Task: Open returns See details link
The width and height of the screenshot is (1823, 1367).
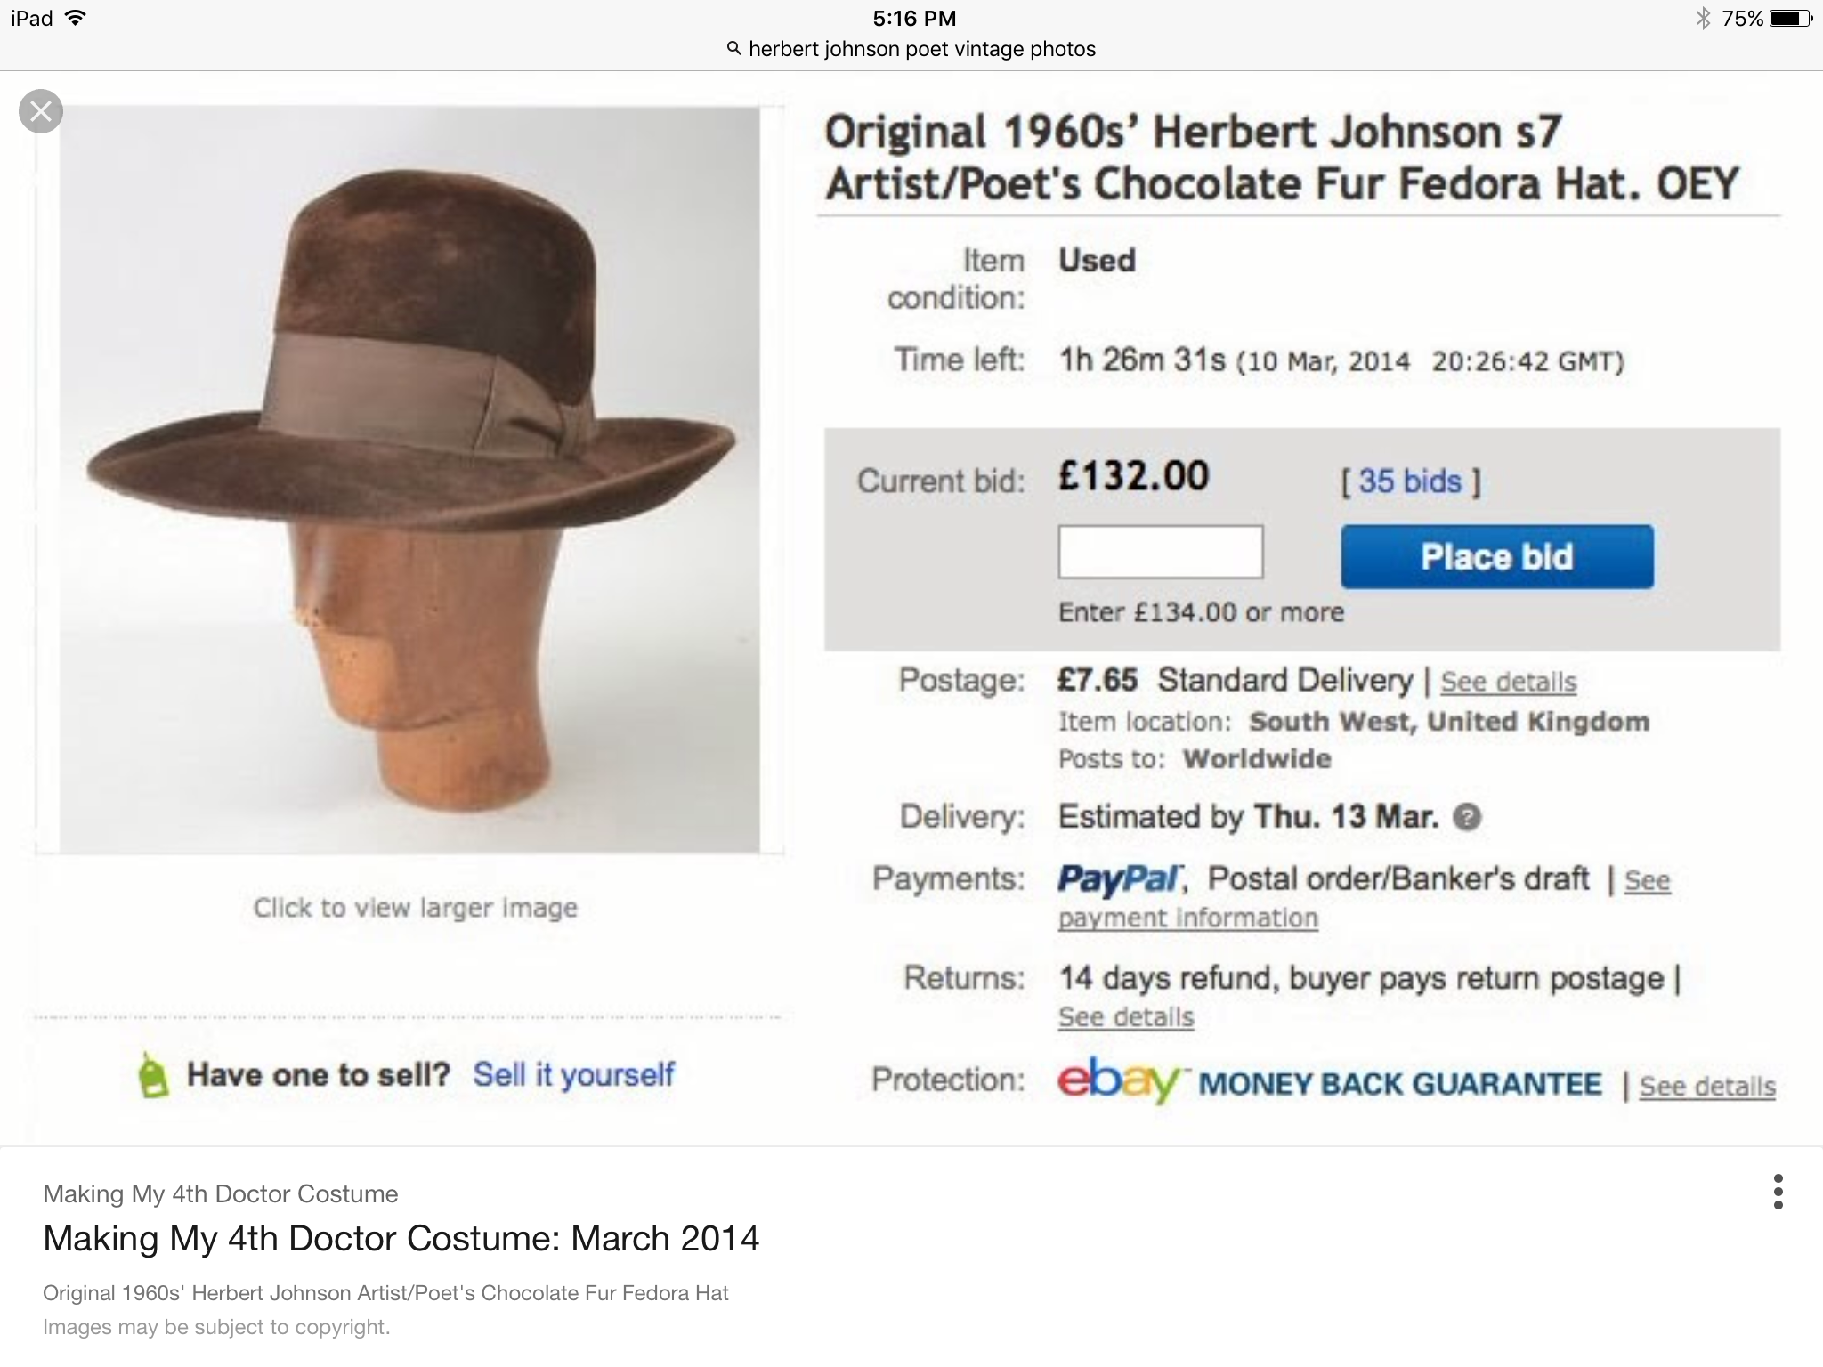Action: pos(1126,1016)
